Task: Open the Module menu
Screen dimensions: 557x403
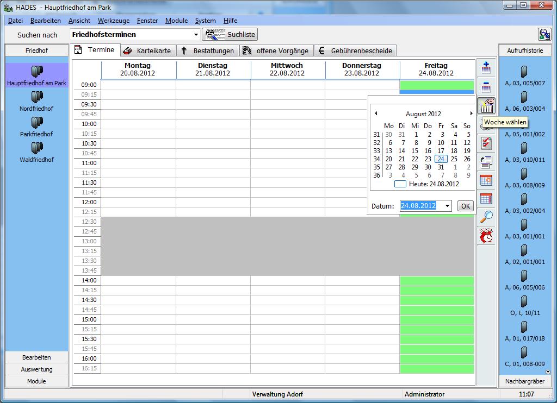Action: point(176,21)
